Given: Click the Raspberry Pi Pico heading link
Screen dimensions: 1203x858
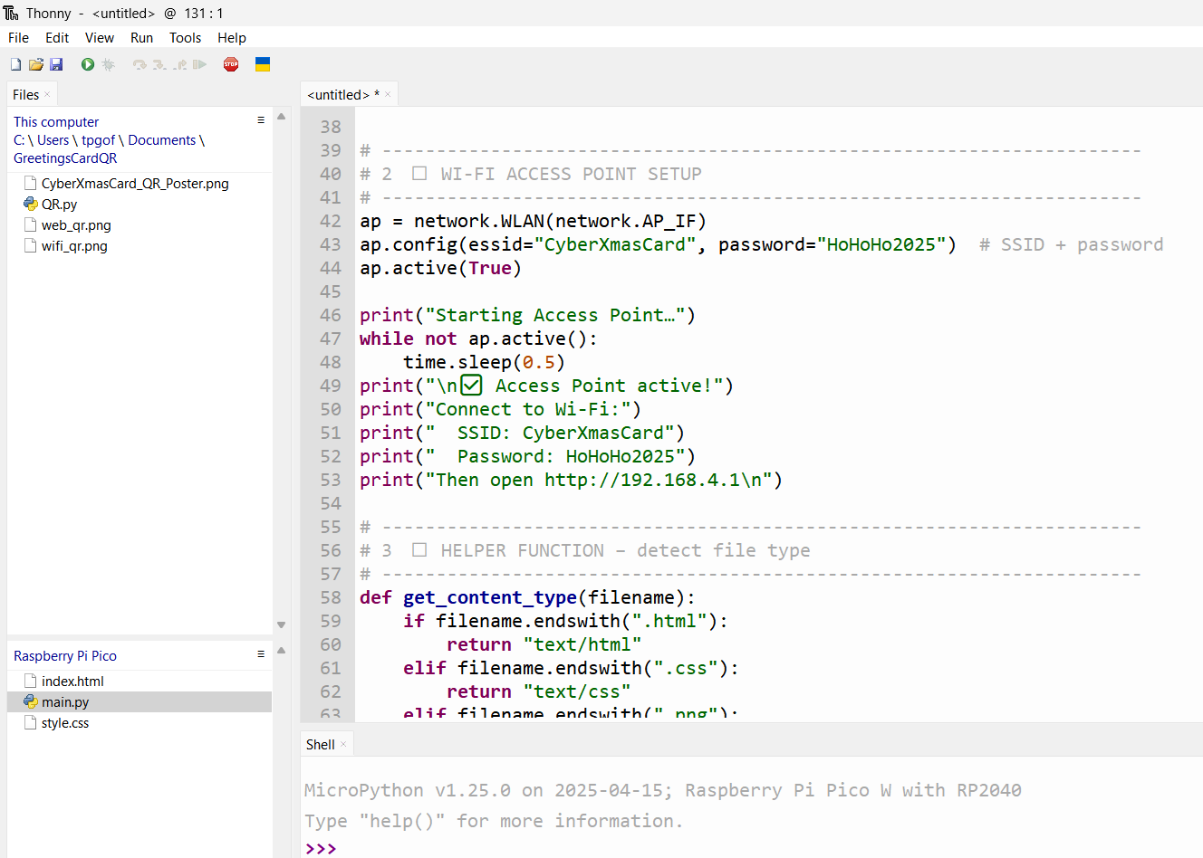Looking at the screenshot, I should pos(65,655).
